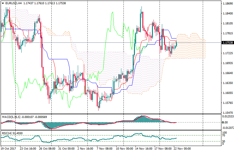Select the 7 Nov 08:00 time label
This screenshot has height=152, width=234.
[105, 148]
